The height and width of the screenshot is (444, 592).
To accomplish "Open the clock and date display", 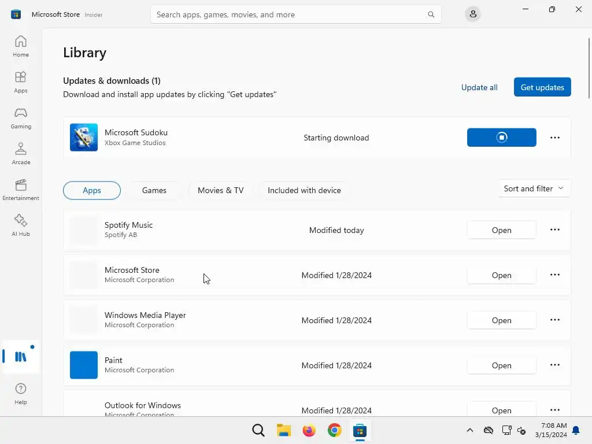I will point(551,430).
